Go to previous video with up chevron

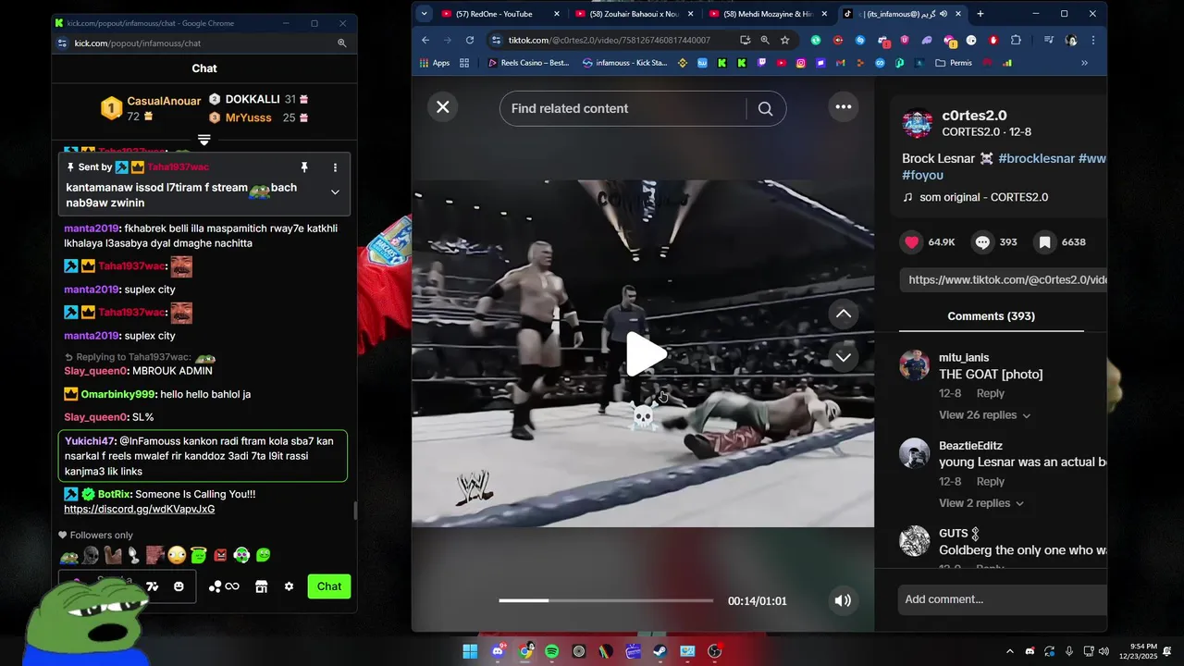pos(843,314)
